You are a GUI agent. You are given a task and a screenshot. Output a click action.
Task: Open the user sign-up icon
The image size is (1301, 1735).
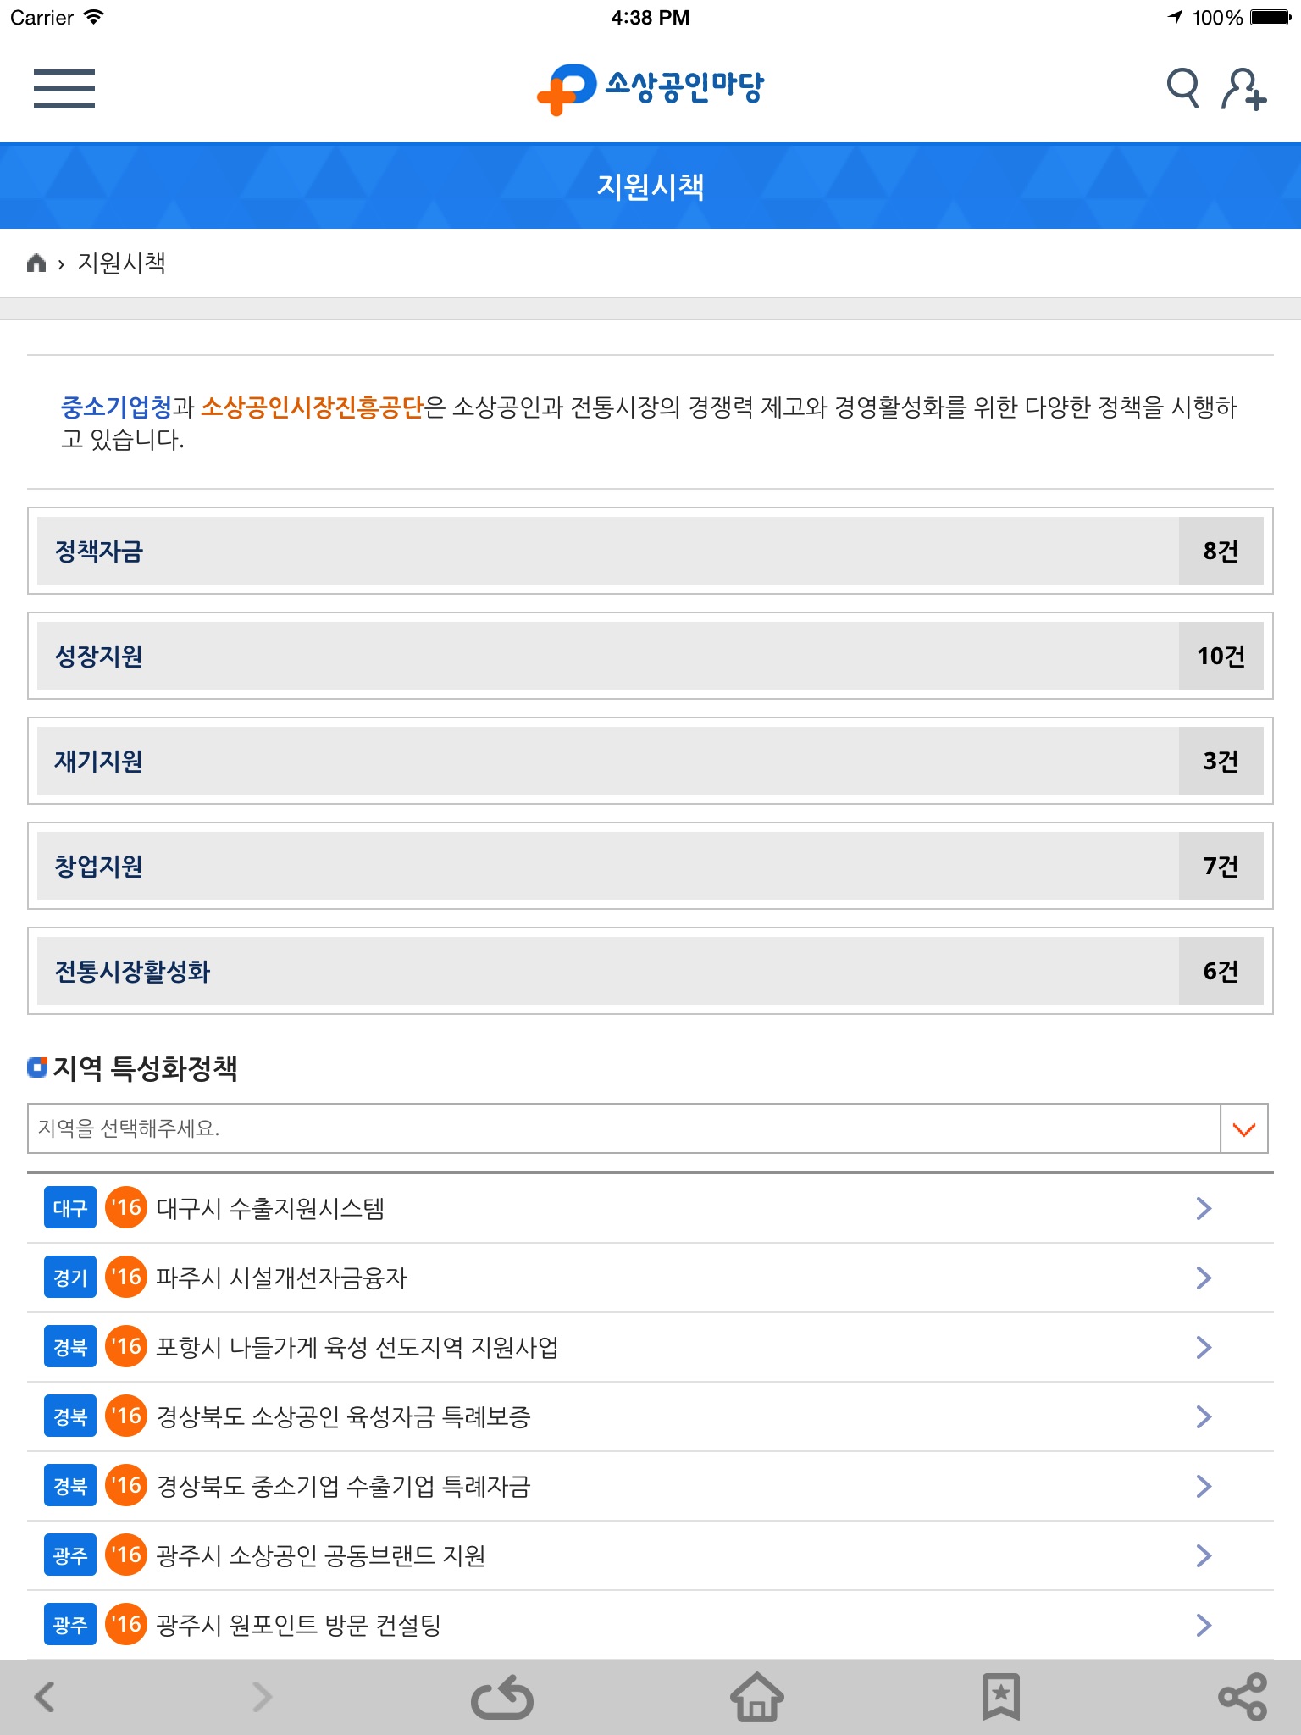1243,89
